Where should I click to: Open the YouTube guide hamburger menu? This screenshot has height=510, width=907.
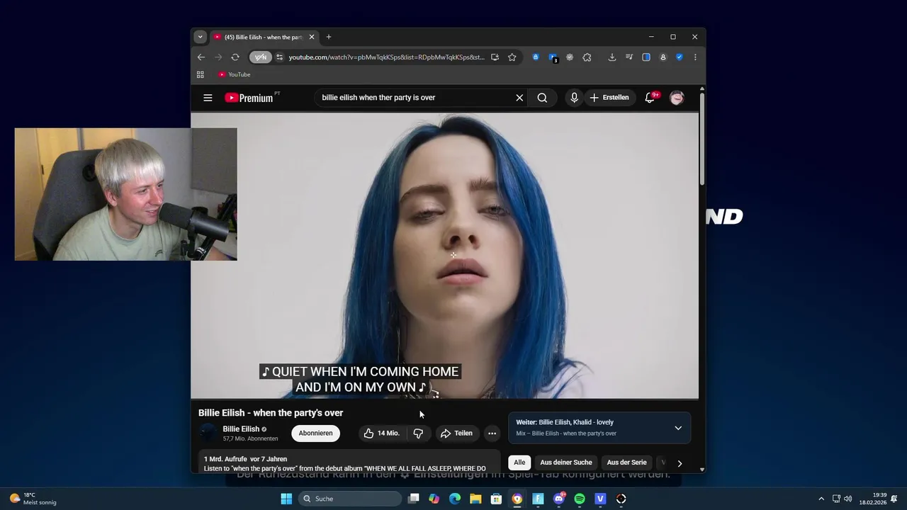[208, 98]
